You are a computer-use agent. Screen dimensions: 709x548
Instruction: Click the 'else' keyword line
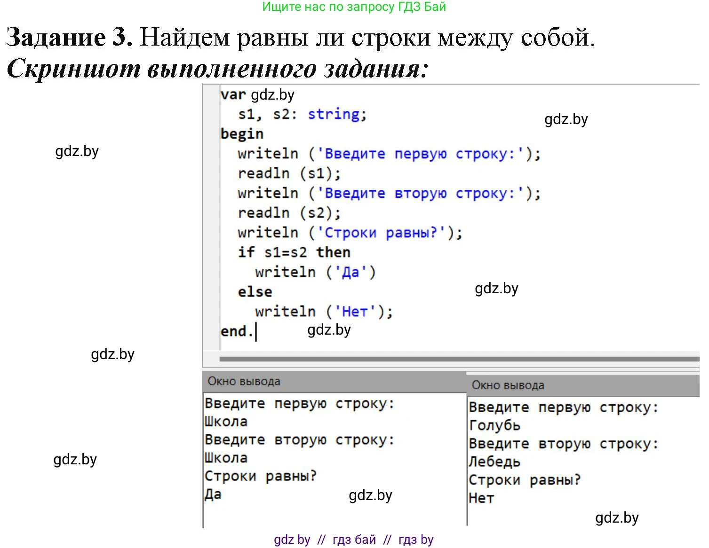(x=255, y=292)
